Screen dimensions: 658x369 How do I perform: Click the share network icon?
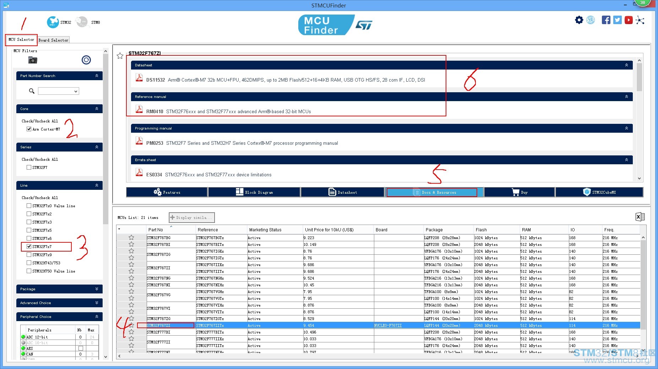coord(640,20)
